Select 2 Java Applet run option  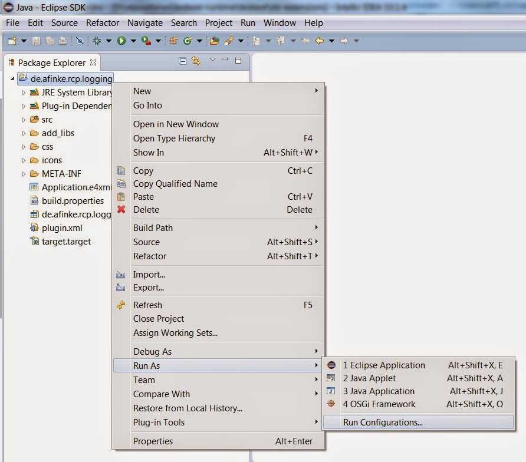[418, 378]
